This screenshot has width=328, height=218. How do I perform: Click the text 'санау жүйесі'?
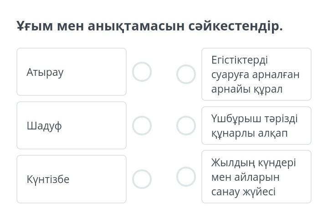point(243,191)
